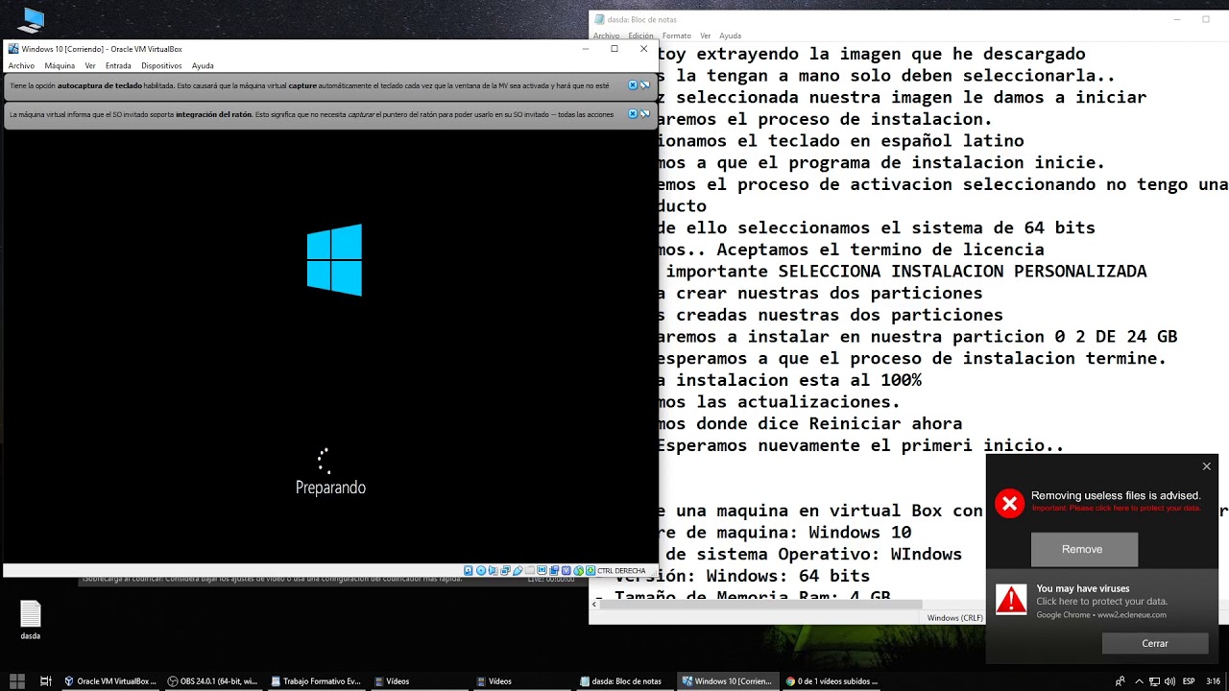1229x691 pixels.
Task: Click the display indicator in VirtualBox status bar
Action: click(x=542, y=570)
